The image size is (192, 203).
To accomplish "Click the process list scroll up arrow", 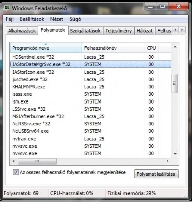I will pos(175,47).
